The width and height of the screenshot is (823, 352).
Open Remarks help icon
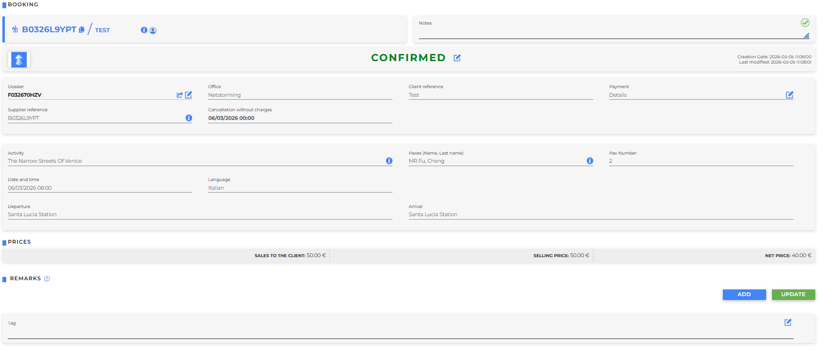tap(47, 279)
